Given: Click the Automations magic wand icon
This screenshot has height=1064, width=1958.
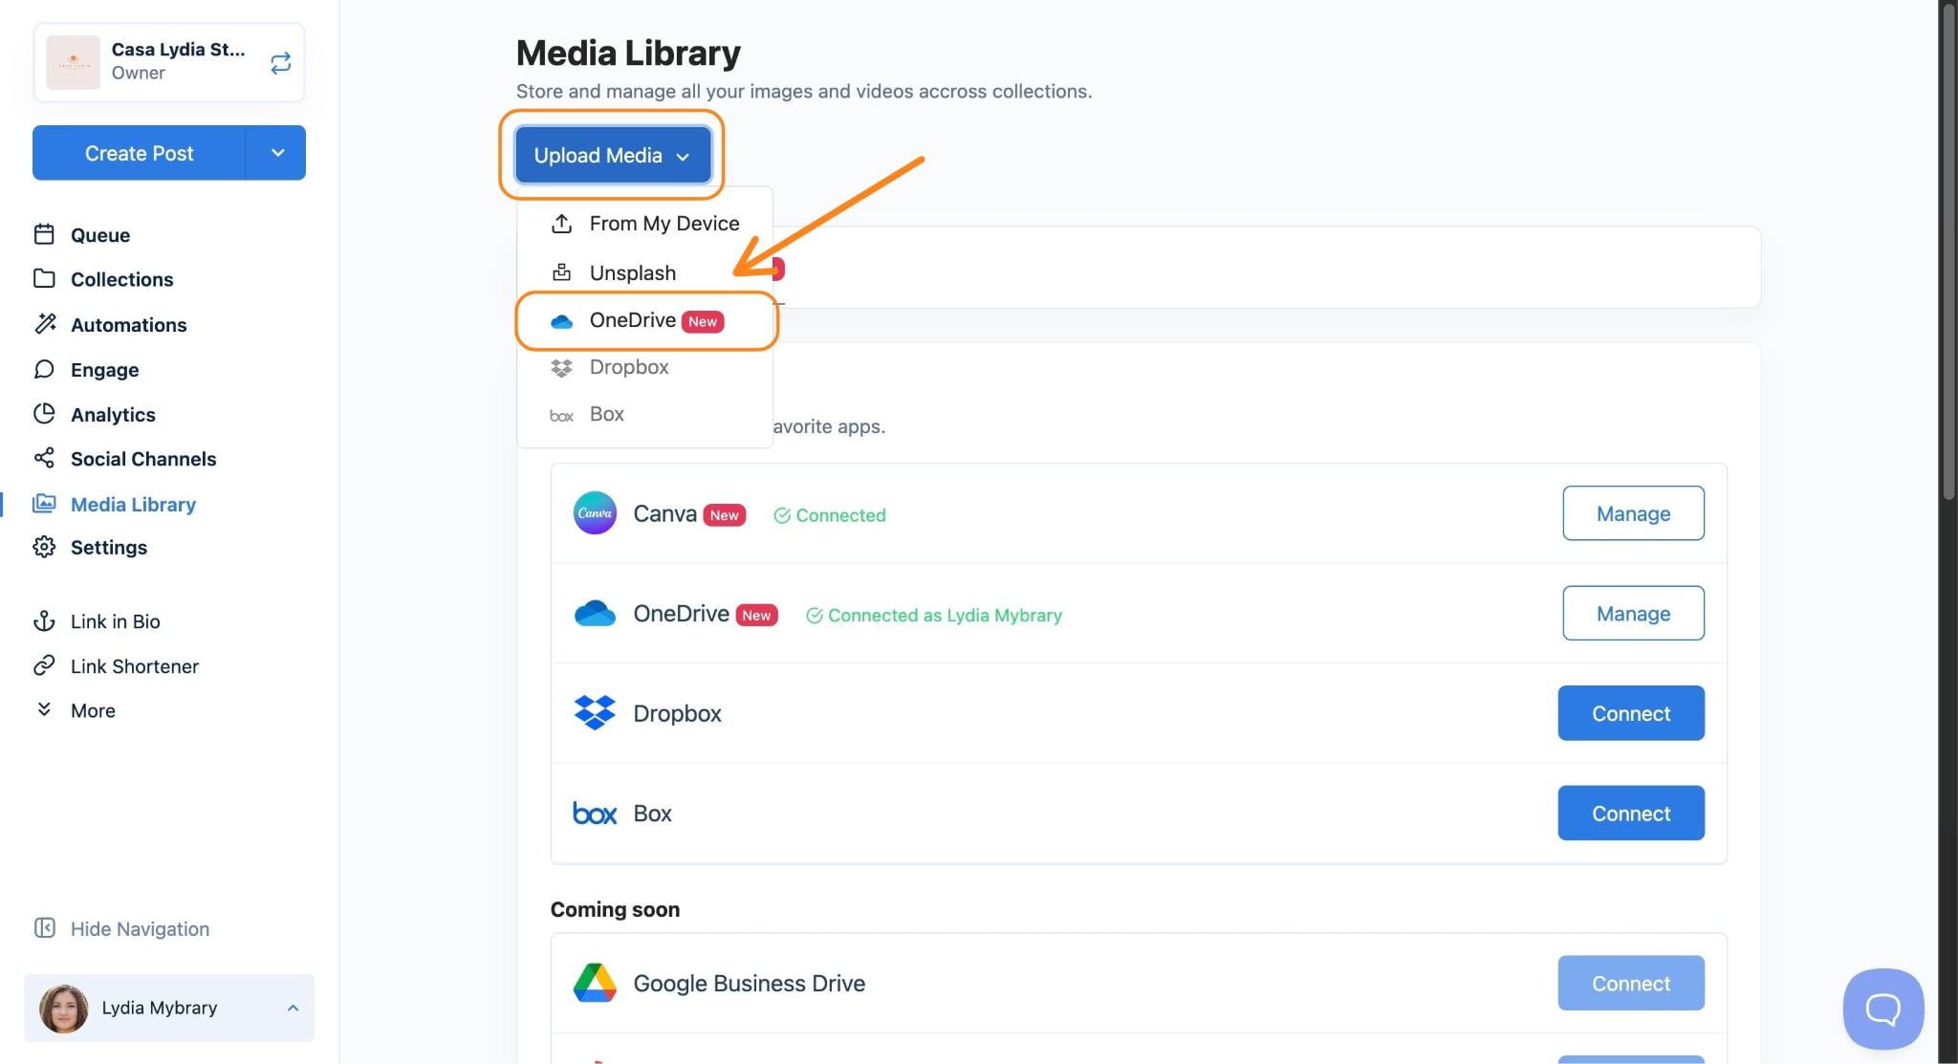Looking at the screenshot, I should click(x=45, y=324).
